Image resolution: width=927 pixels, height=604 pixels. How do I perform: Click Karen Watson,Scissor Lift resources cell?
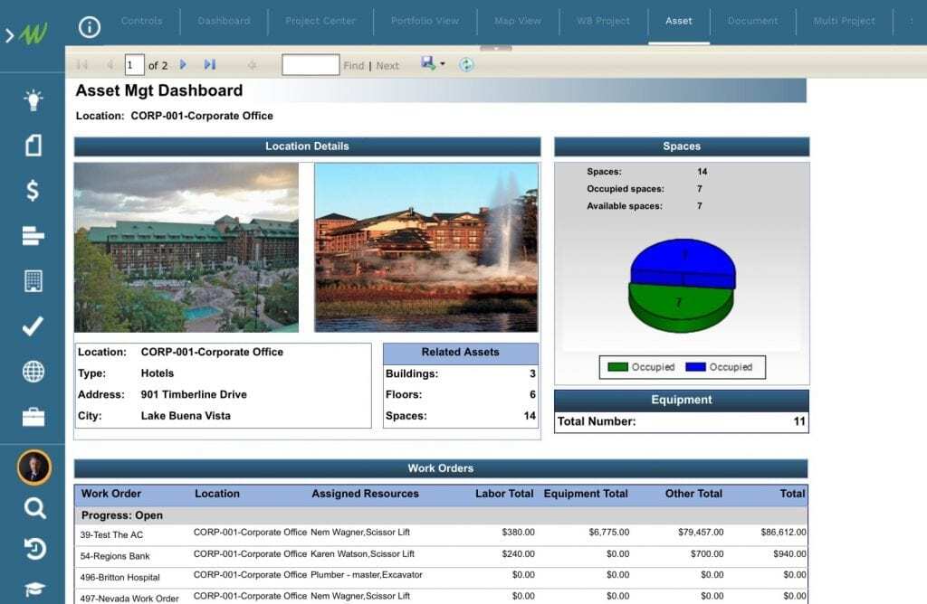[x=362, y=553]
